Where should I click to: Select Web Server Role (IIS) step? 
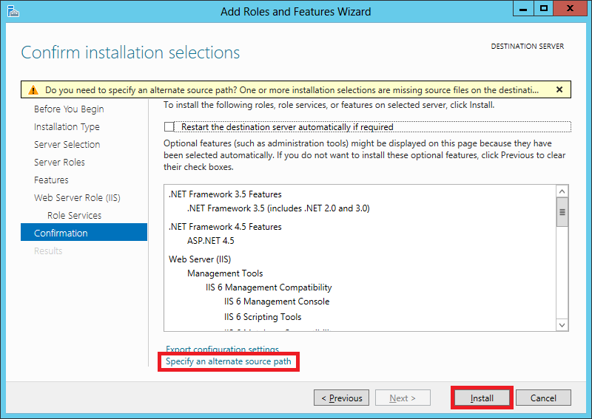(77, 197)
